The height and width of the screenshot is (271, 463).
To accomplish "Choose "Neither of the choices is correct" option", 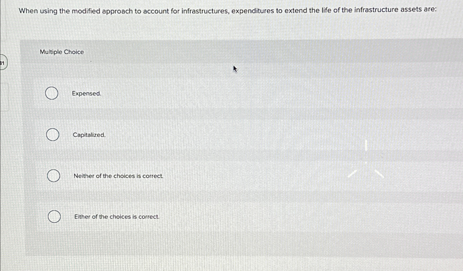I will (53, 176).
